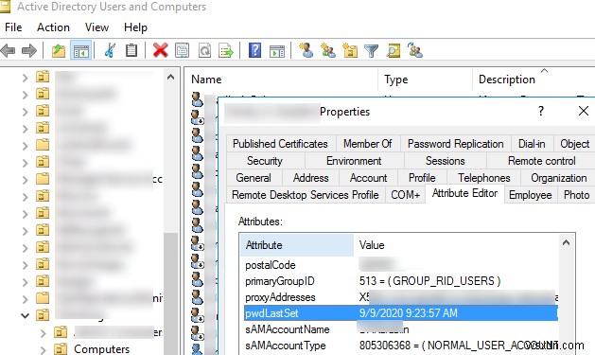The image size is (595, 355).
Task: Select the proxyAddresses attribute row
Action: [401, 297]
